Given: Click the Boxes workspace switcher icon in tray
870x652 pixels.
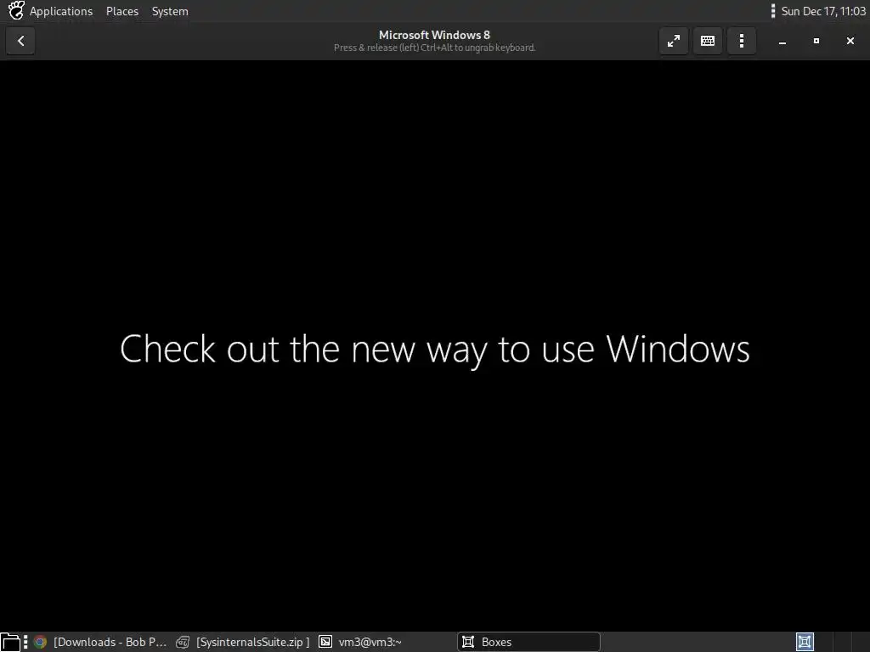Looking at the screenshot, I should pyautogui.click(x=805, y=642).
